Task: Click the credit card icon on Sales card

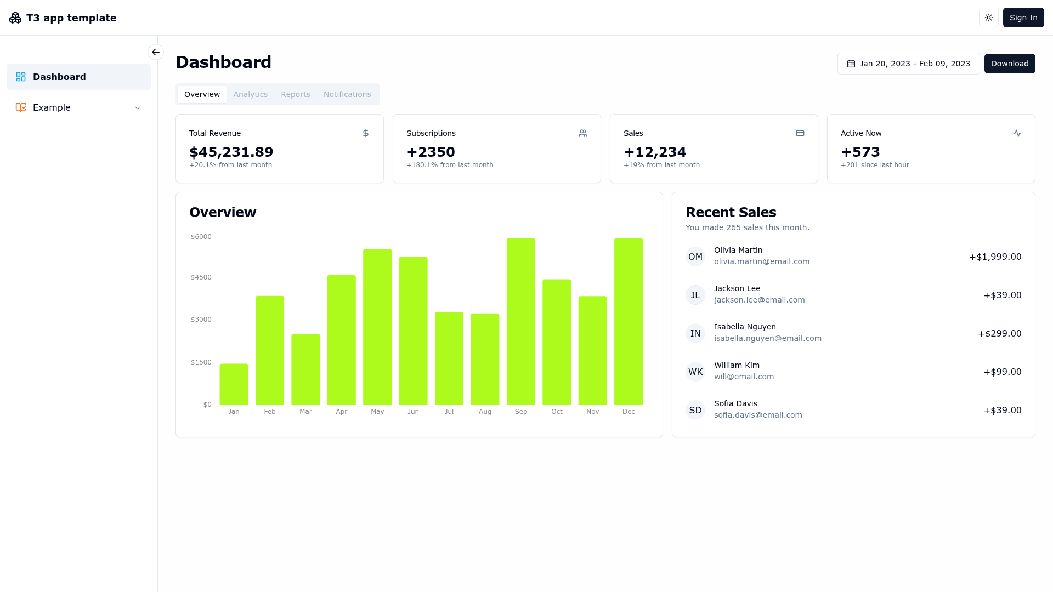Action: [x=800, y=133]
